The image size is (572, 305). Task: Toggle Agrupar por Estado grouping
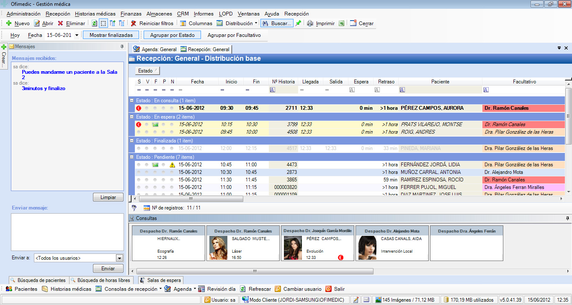172,35
